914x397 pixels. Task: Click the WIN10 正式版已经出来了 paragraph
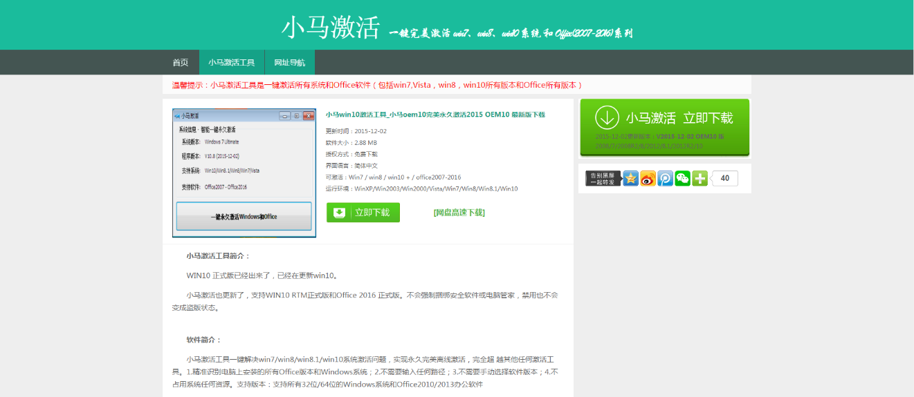[x=262, y=275]
